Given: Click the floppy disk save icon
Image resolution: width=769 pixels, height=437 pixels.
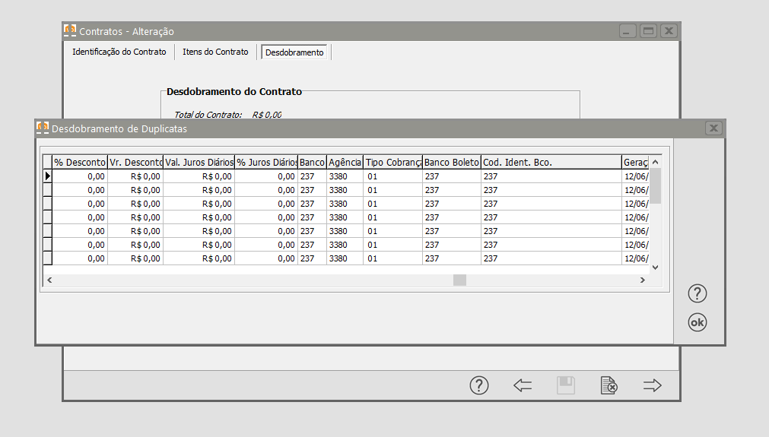Looking at the screenshot, I should click(565, 385).
